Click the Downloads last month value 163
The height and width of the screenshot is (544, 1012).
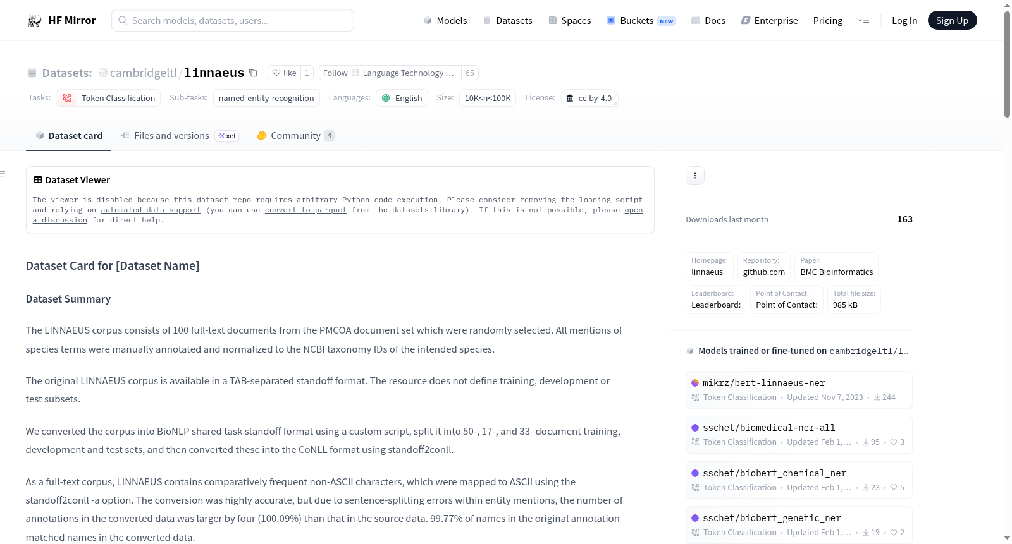click(x=904, y=219)
